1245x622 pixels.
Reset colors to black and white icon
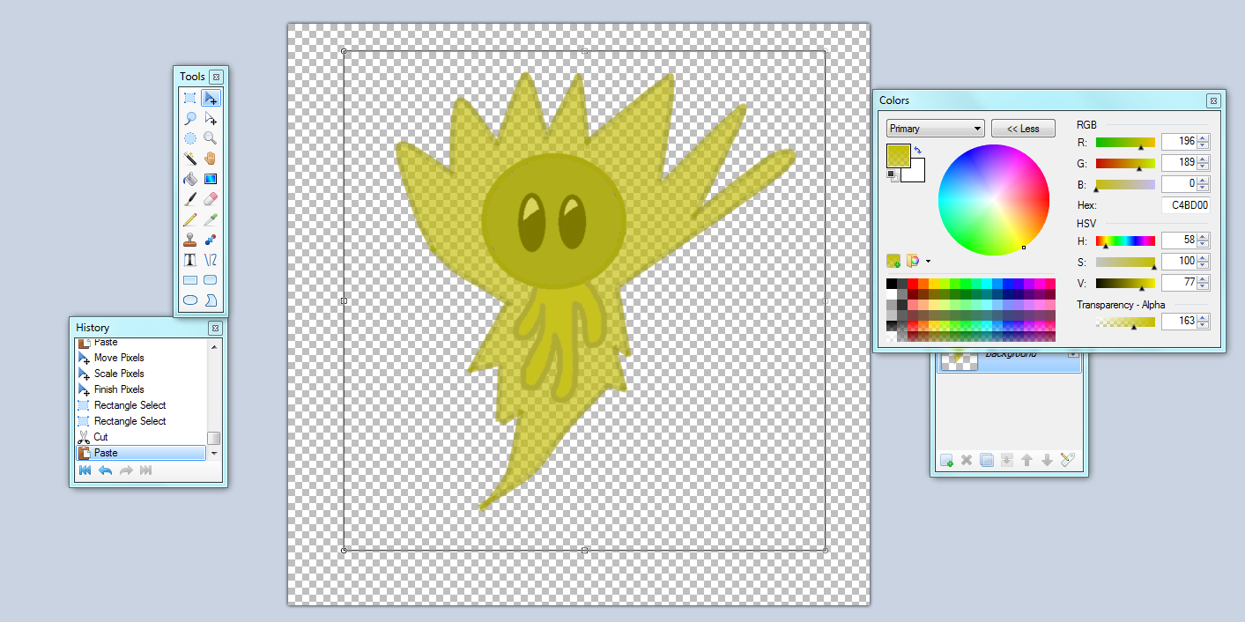[893, 175]
